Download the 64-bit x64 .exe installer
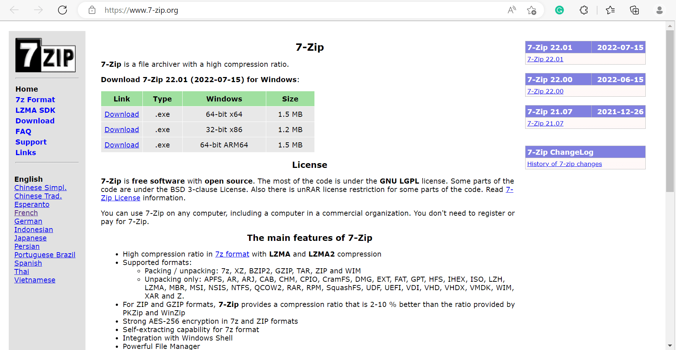This screenshot has height=350, width=676. 122,114
